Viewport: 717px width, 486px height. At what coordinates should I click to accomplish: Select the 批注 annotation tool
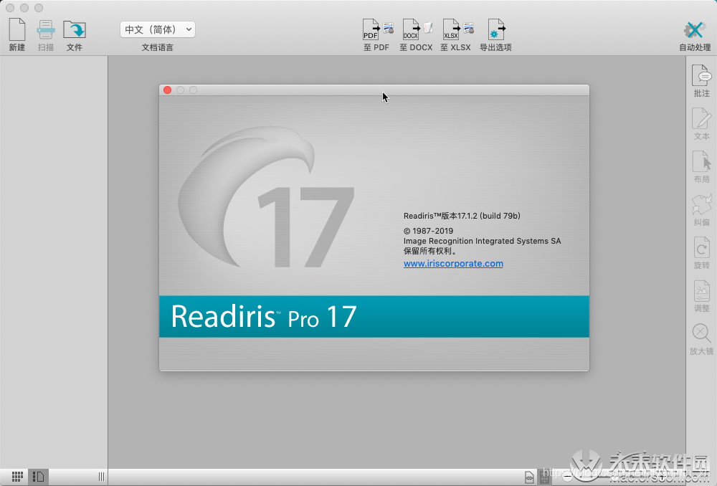coord(701,81)
